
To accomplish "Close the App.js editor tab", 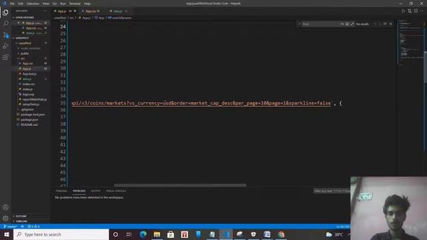I will [75, 11].
